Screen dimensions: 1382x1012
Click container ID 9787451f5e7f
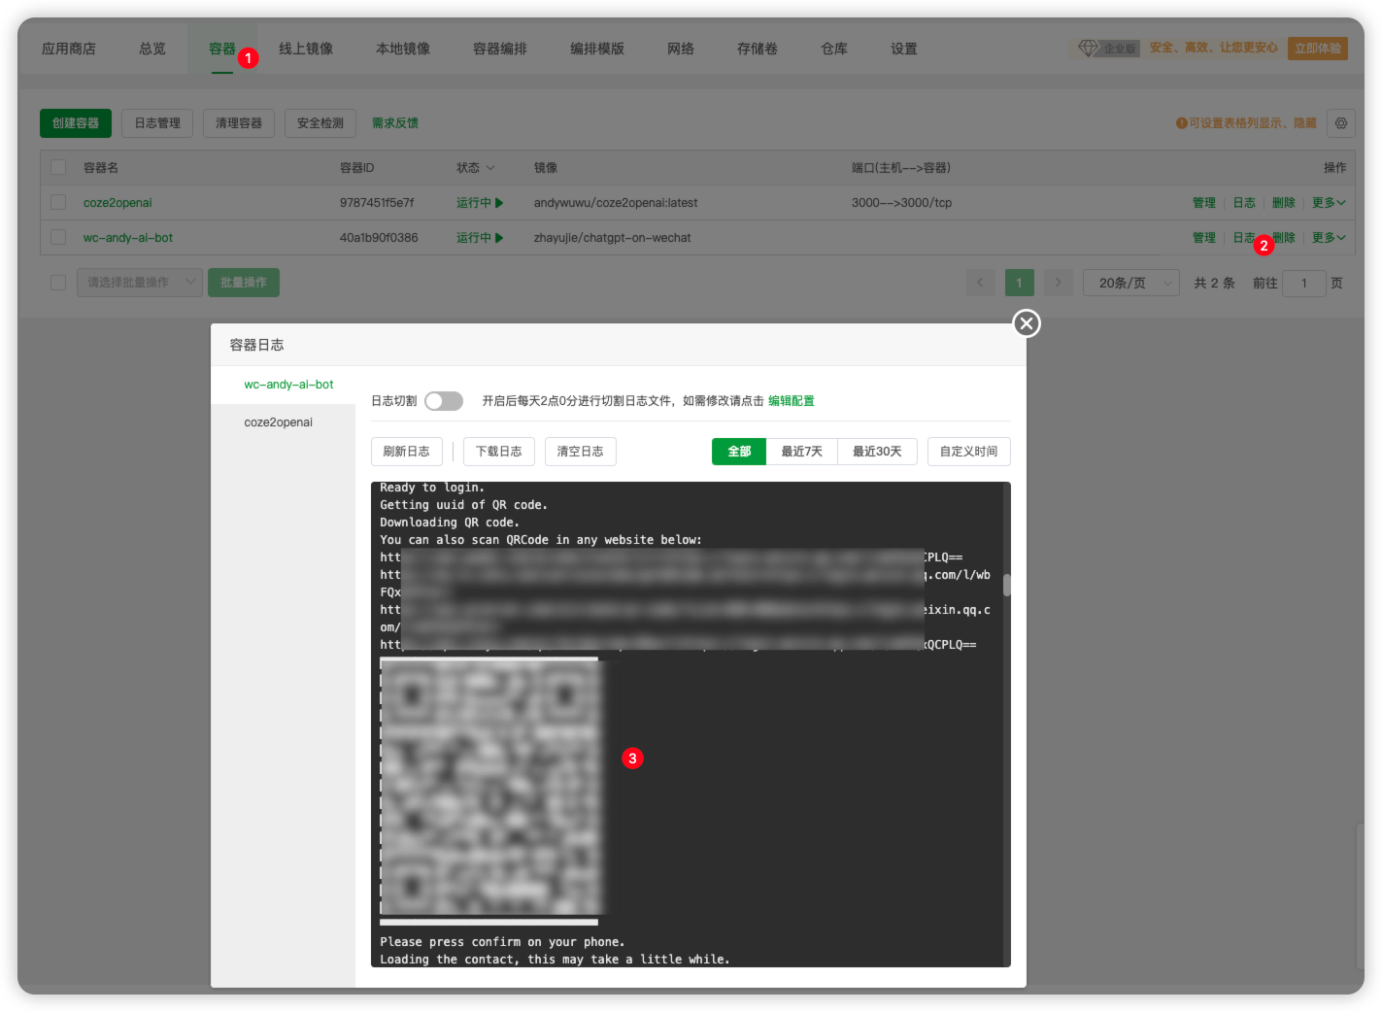click(377, 203)
